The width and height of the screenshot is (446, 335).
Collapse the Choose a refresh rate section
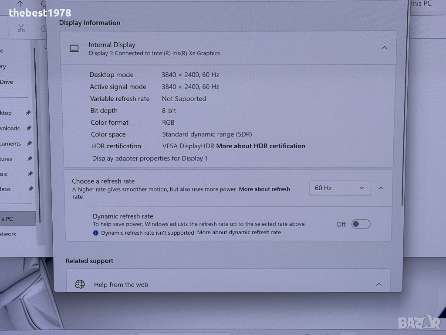pos(381,188)
